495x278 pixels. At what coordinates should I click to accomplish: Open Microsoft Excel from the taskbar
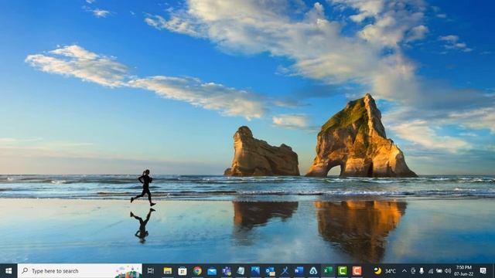pos(328,271)
